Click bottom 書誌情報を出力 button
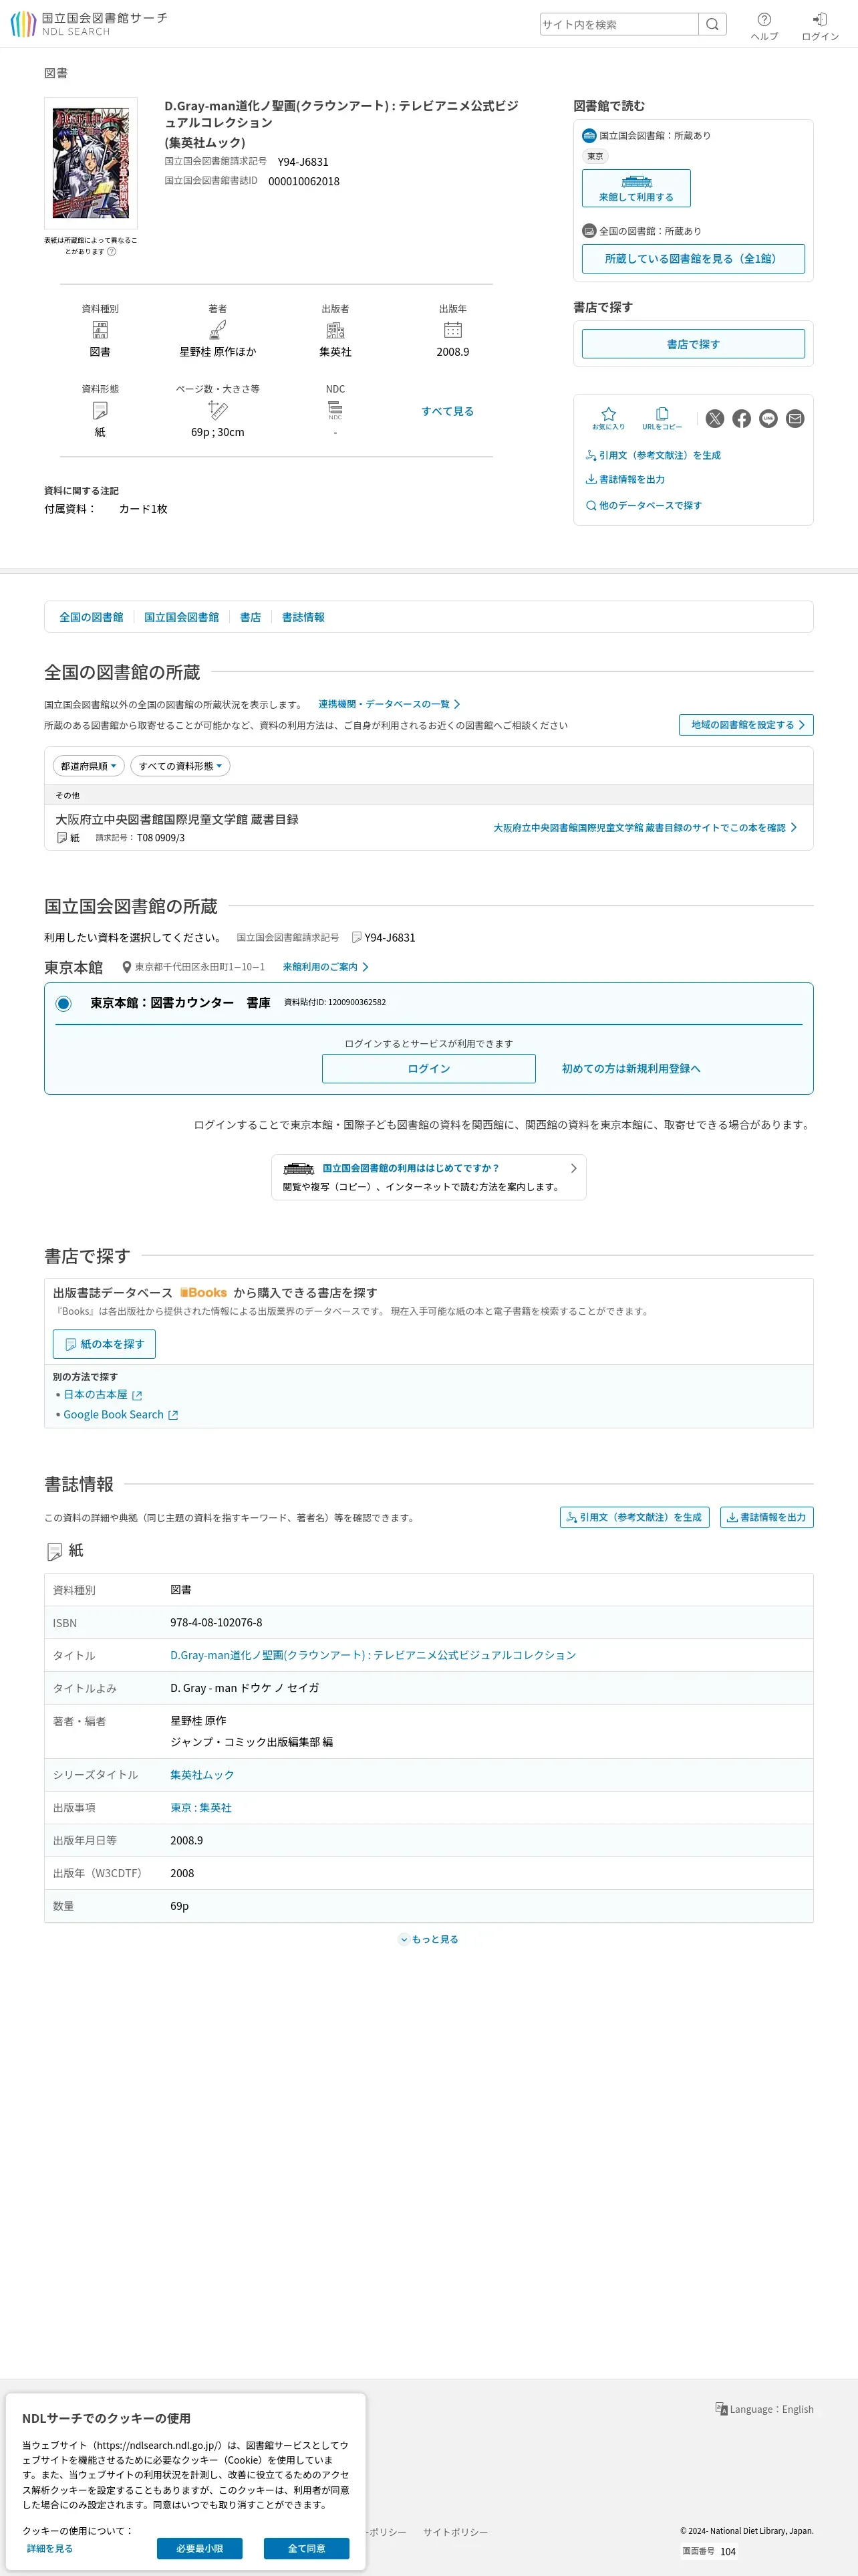The image size is (858, 2576). (767, 1517)
